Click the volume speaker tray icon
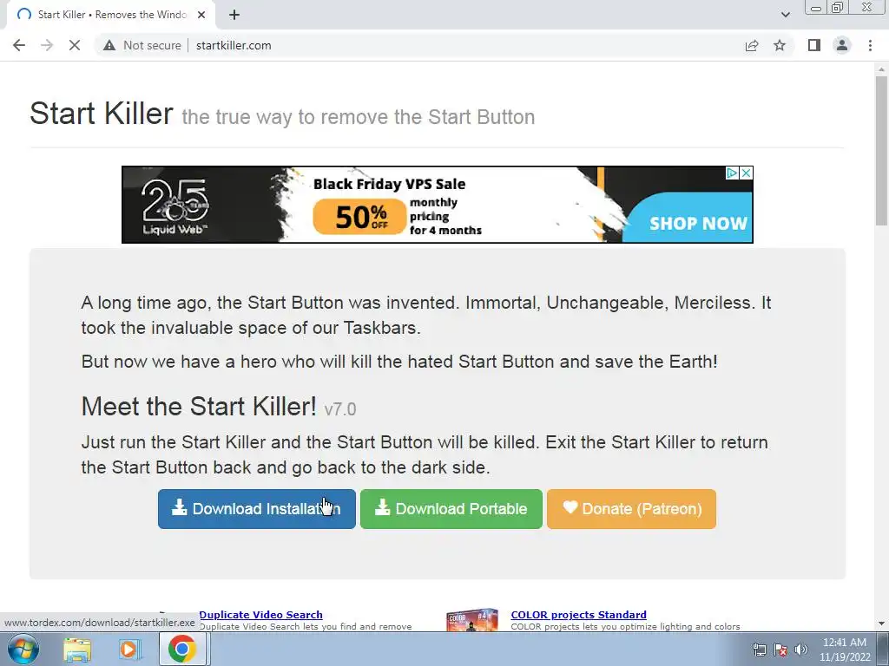Screen dimensions: 889x666 tap(800, 650)
